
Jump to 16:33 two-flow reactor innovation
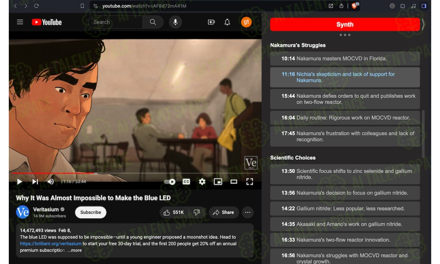tap(345, 240)
